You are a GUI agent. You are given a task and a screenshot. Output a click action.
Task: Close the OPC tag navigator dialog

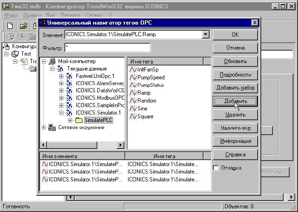255,23
